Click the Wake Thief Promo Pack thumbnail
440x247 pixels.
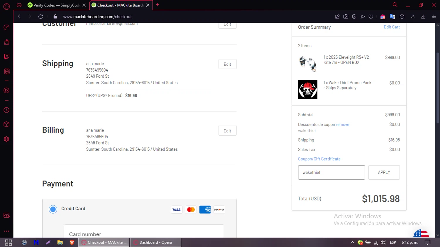click(x=308, y=89)
